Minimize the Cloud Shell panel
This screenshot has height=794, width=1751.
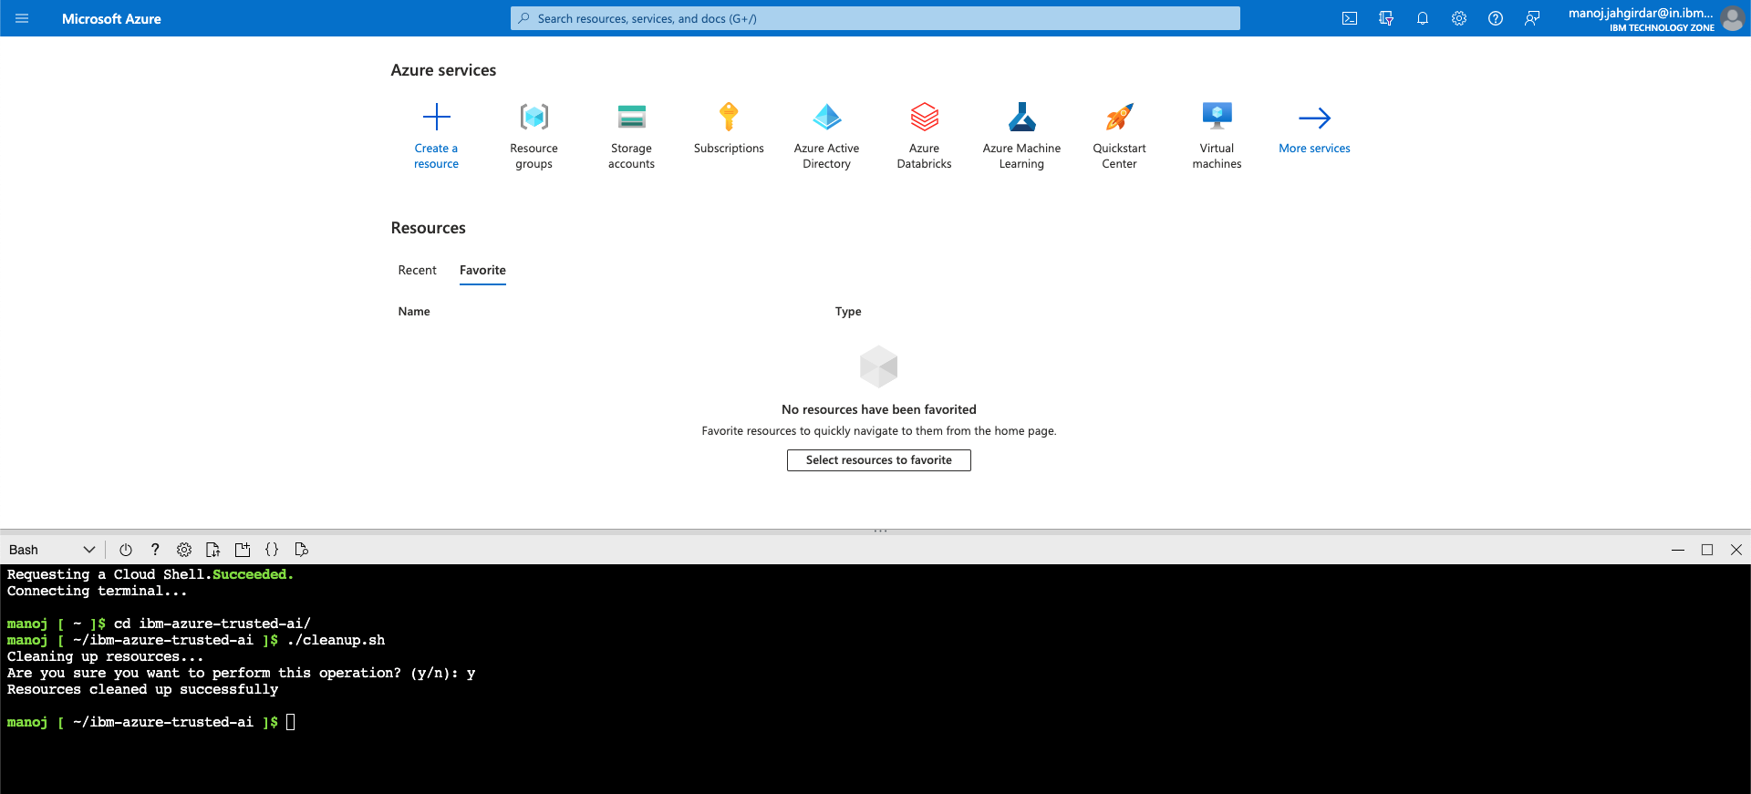click(1678, 550)
